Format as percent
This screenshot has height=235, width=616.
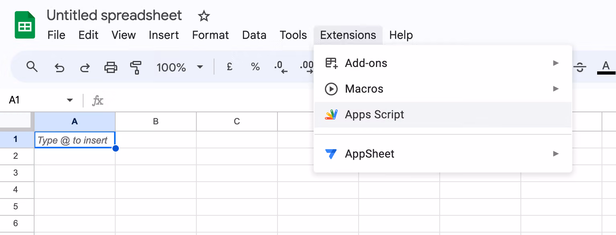click(x=255, y=67)
